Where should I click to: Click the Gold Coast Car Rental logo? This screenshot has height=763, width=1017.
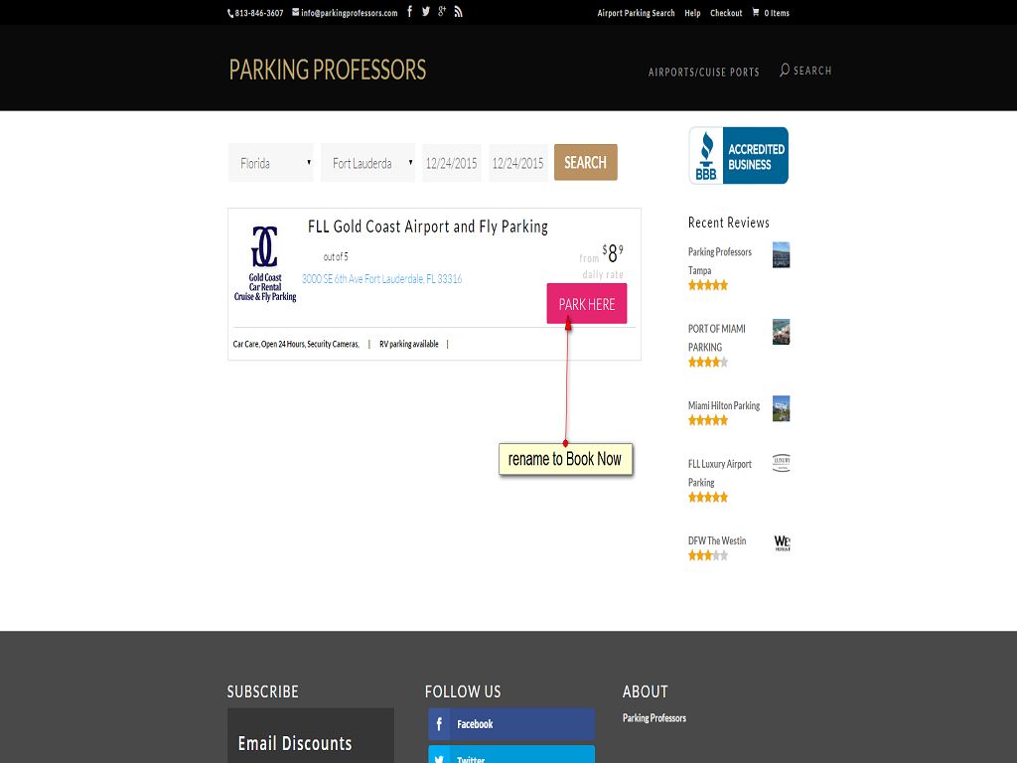click(264, 263)
